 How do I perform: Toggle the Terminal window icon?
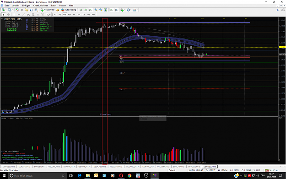tap(32, 10)
